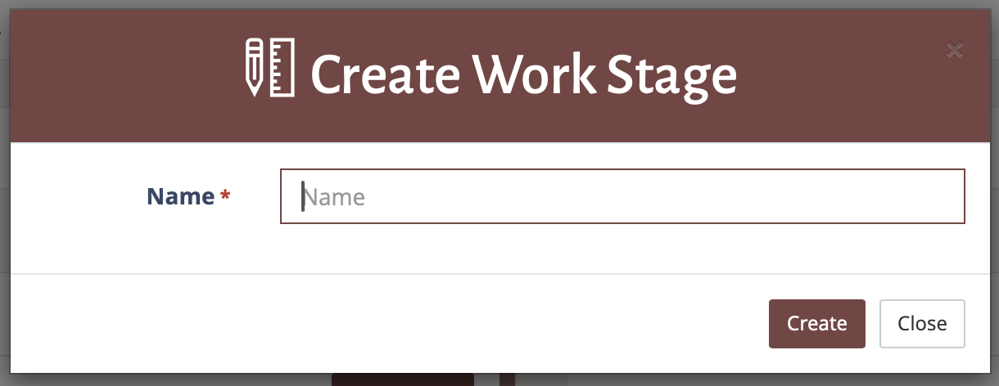This screenshot has width=999, height=386.
Task: Click the "Create Work Stage" dialog title
Action: [523, 76]
